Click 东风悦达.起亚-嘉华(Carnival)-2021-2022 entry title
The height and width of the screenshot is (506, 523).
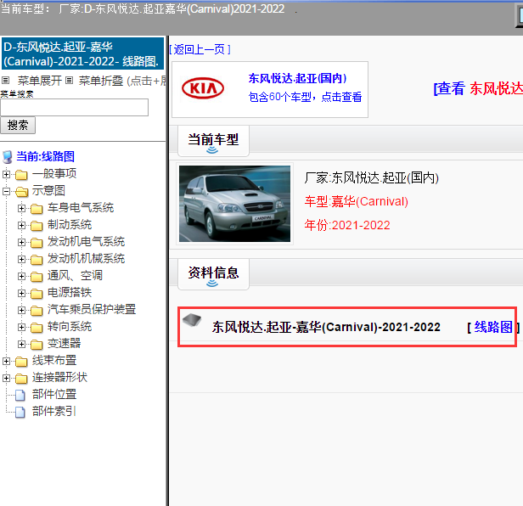click(x=326, y=327)
